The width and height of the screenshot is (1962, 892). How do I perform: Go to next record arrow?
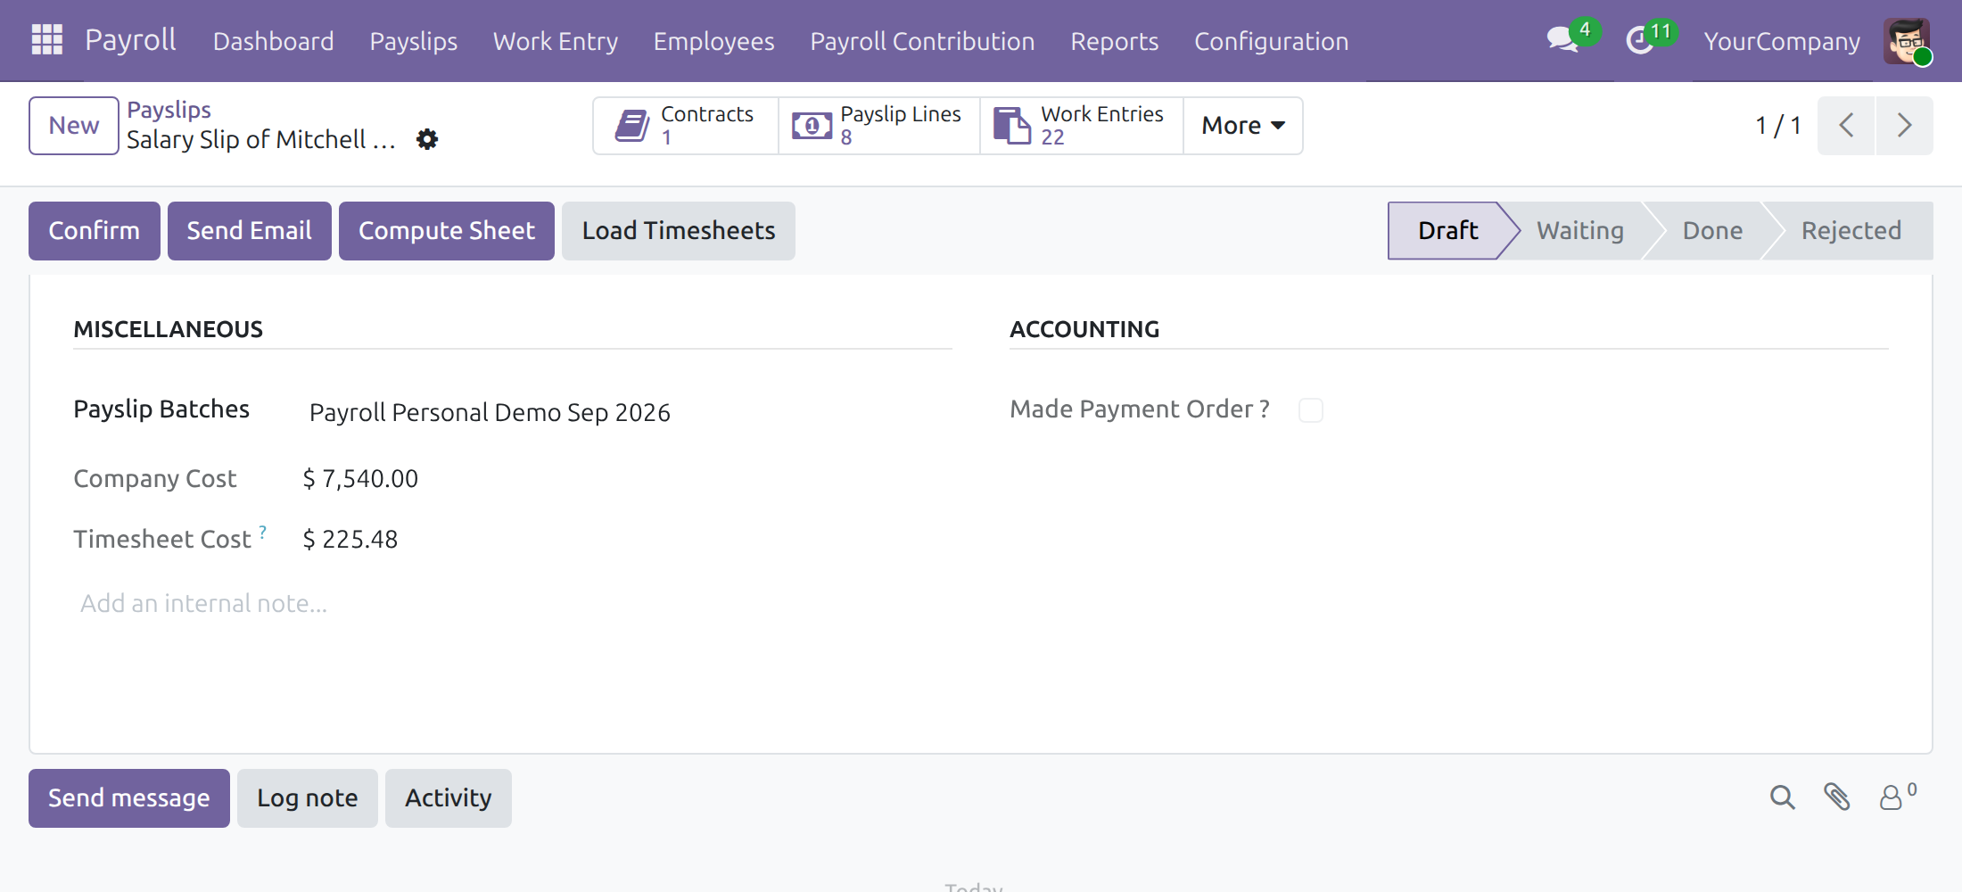click(1904, 126)
